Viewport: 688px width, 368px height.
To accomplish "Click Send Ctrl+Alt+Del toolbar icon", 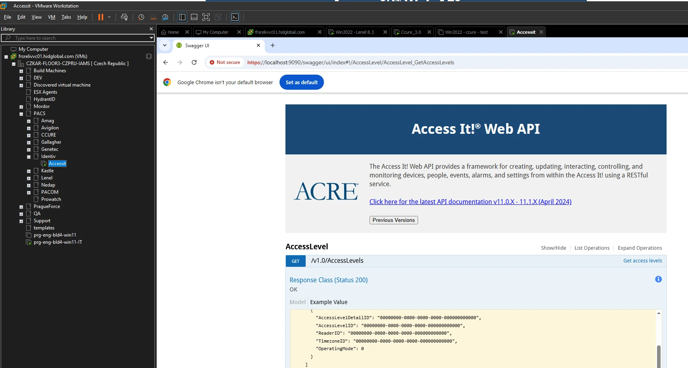I will [x=124, y=17].
